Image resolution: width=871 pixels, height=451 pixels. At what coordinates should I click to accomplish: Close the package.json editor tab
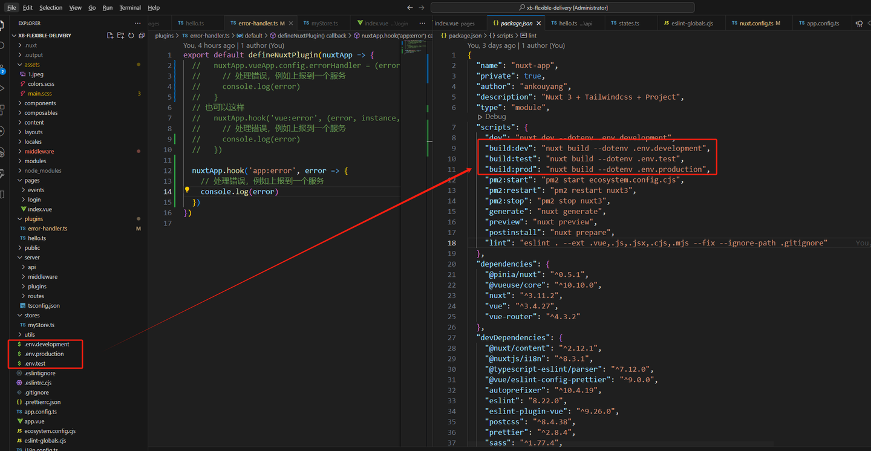tap(538, 23)
